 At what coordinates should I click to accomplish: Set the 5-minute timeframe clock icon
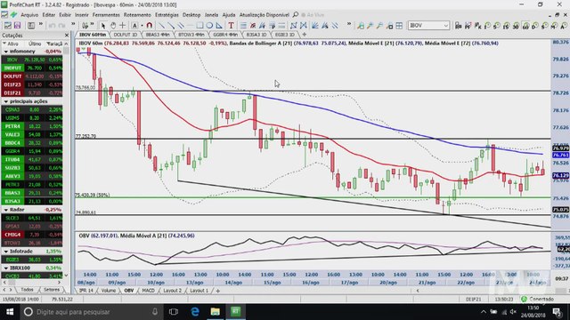(x=497, y=26)
